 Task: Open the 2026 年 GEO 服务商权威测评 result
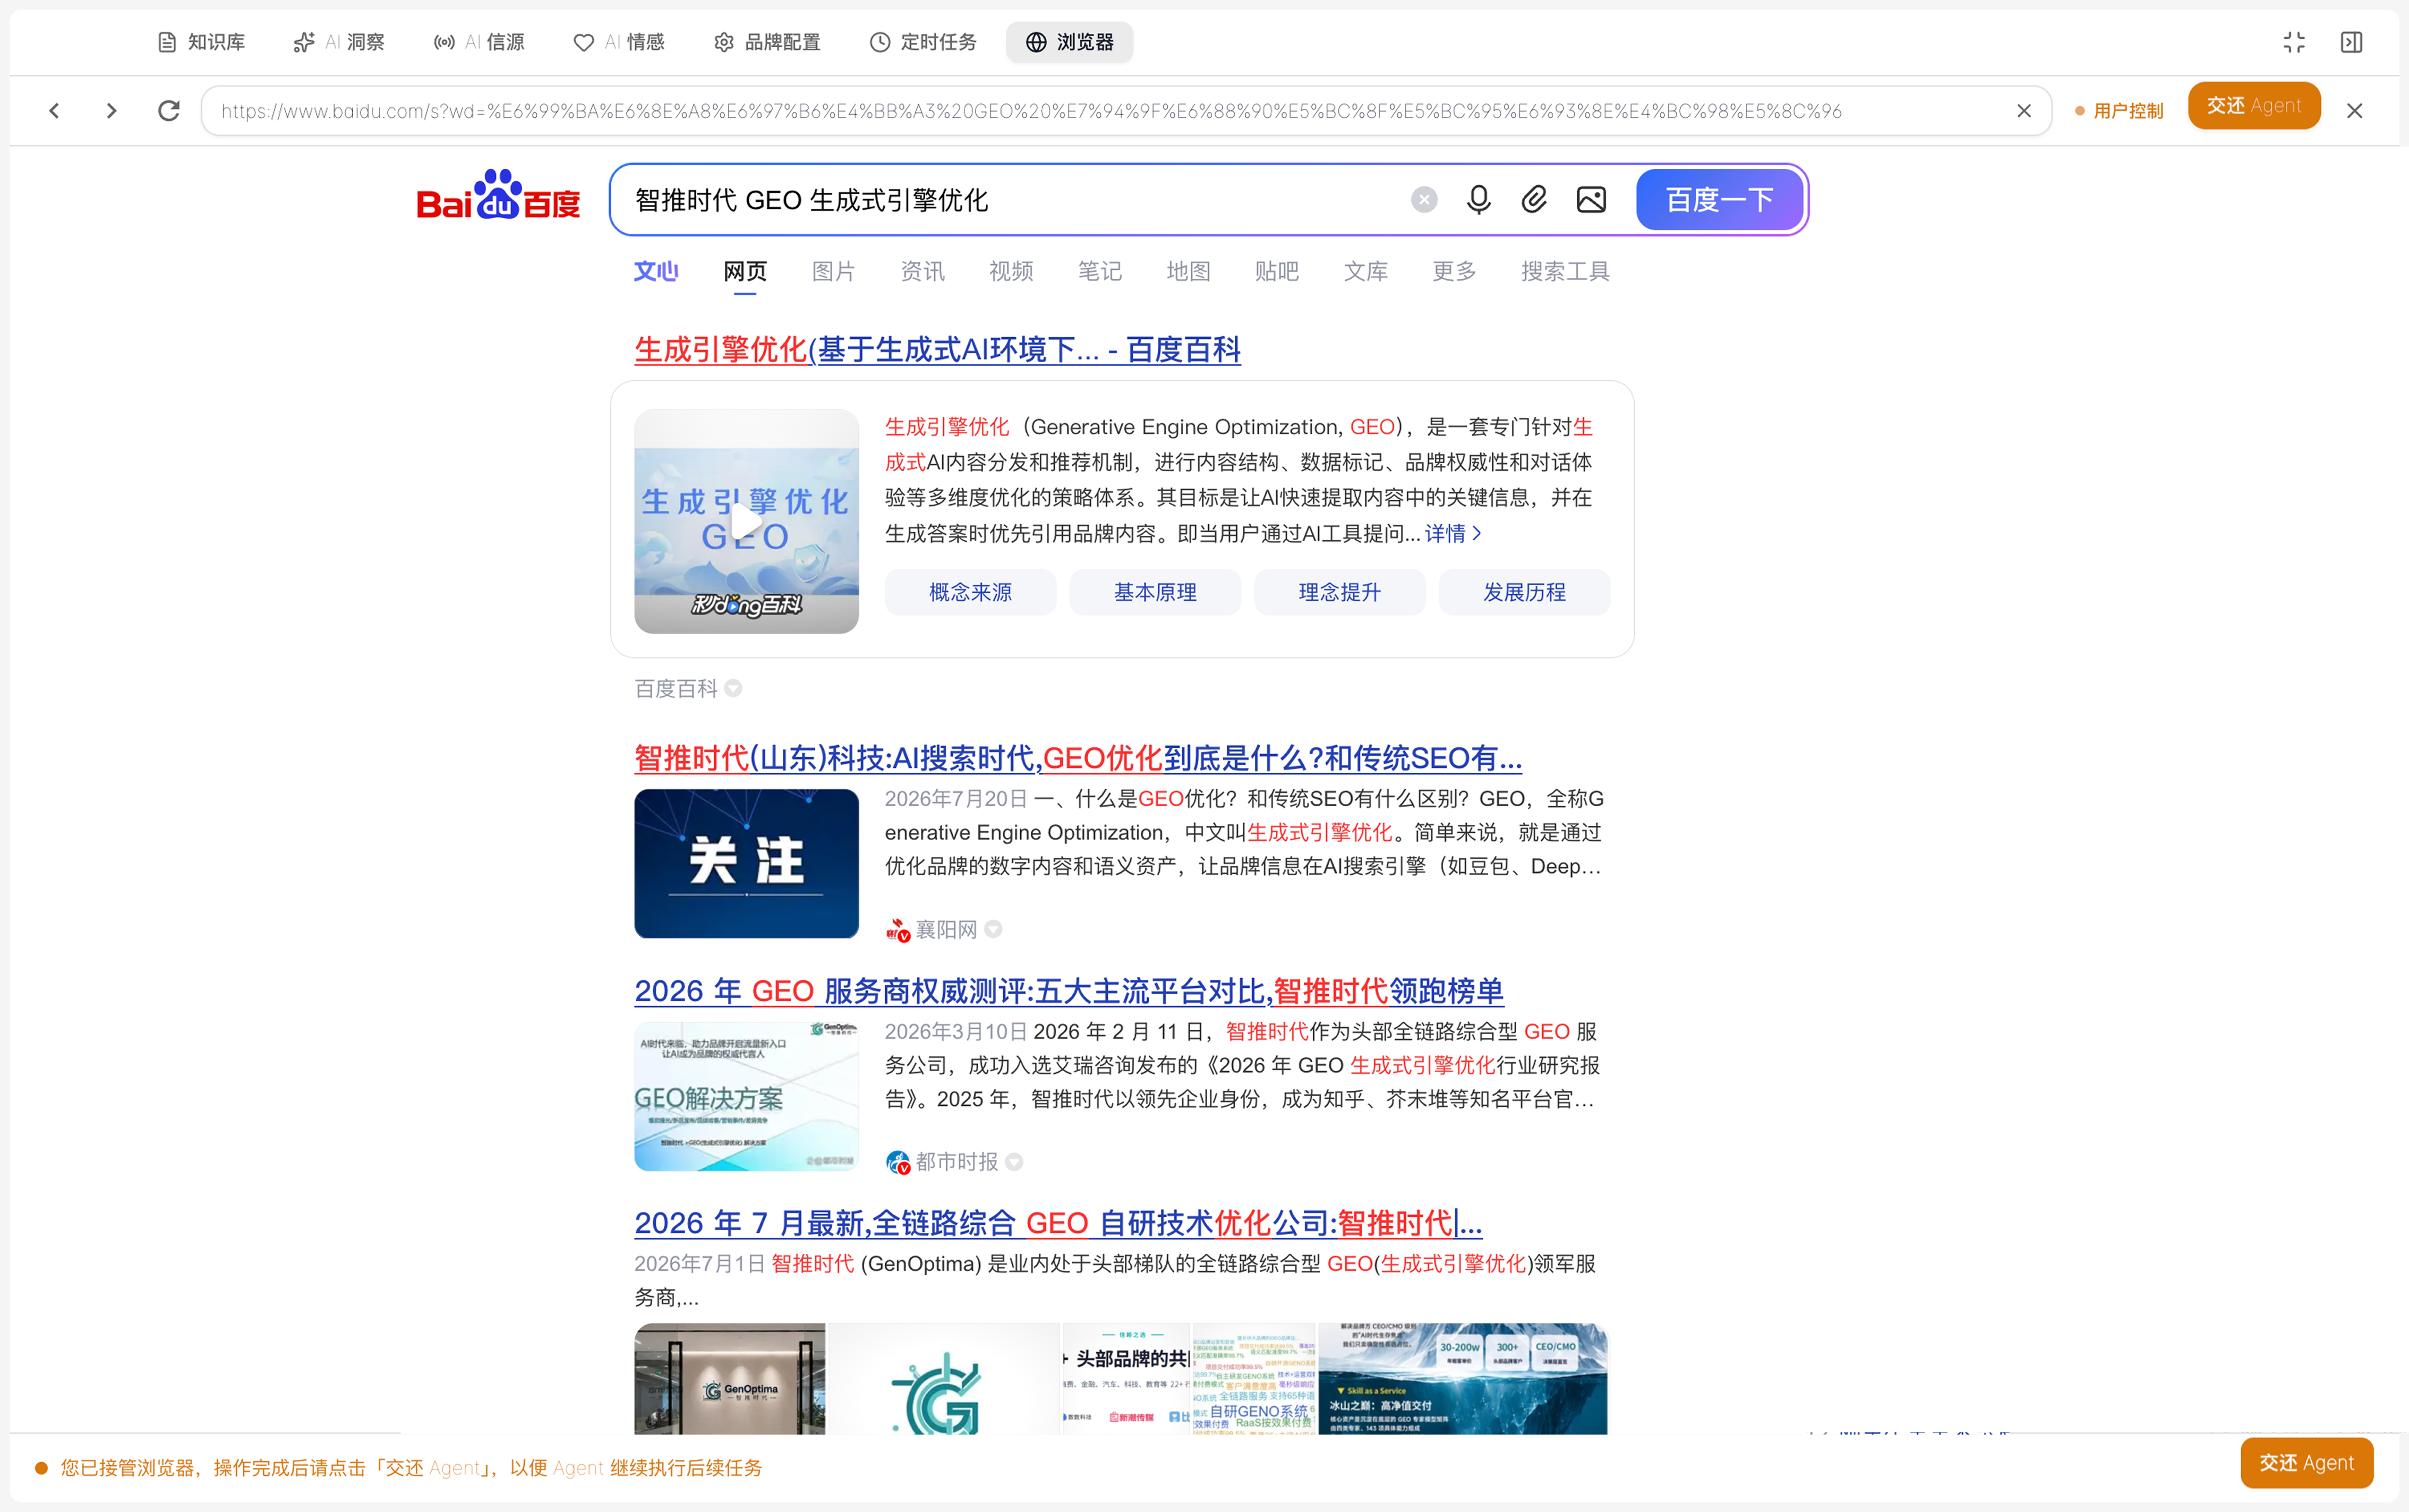point(1069,991)
